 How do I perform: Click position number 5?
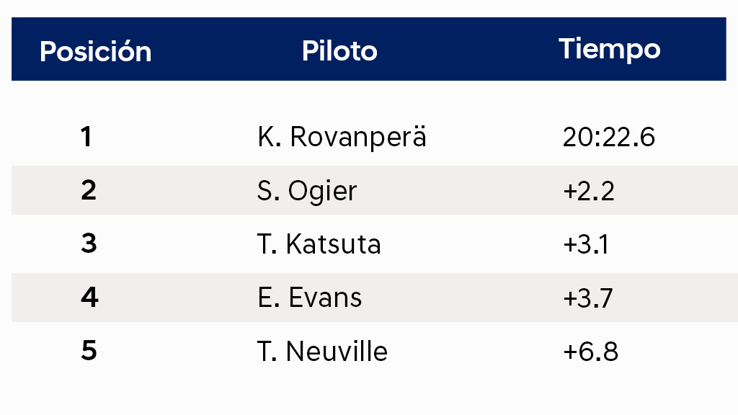[x=89, y=351]
